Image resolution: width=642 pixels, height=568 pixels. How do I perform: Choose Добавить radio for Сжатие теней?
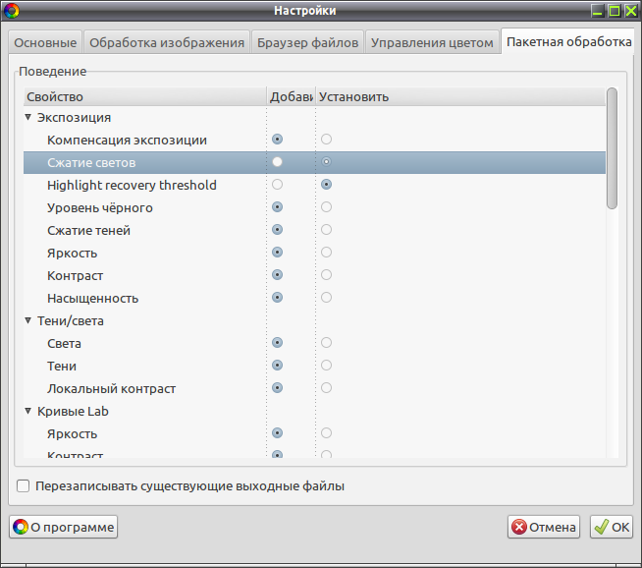277,230
